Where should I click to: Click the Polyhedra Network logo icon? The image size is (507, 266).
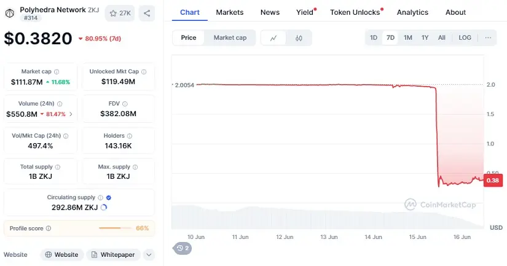[10, 14]
